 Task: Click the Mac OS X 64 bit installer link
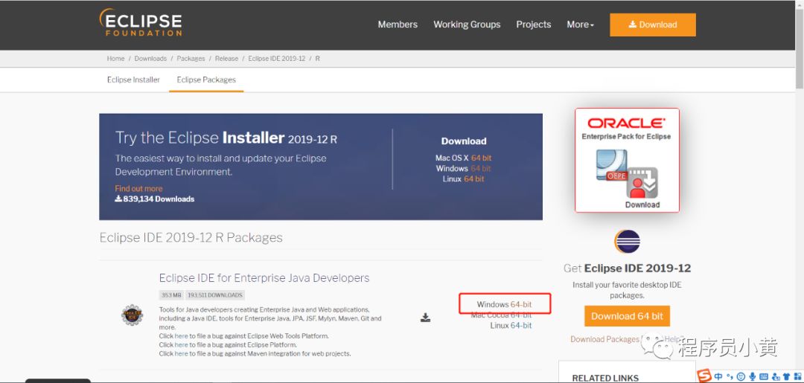click(481, 158)
